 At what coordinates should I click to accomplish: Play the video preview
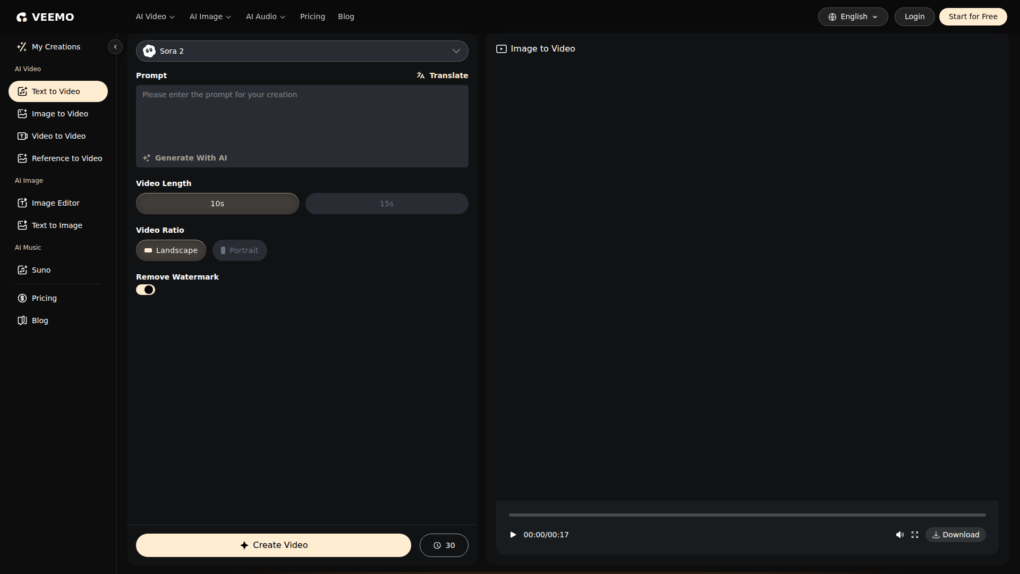(513, 535)
